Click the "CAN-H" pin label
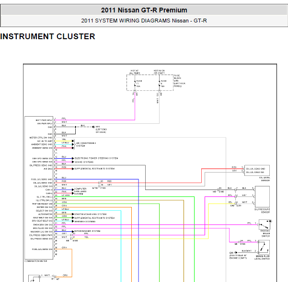This screenshot has height=282, width=288. tap(49, 190)
